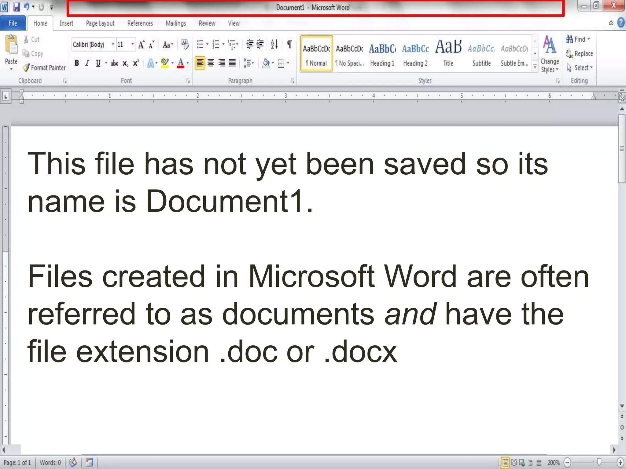Click the Grow Font icon
The image size is (626, 469).
click(141, 45)
